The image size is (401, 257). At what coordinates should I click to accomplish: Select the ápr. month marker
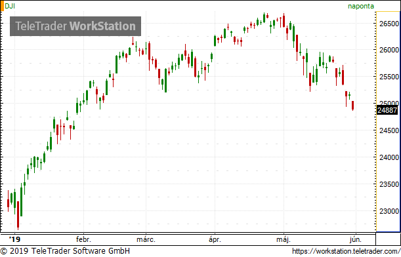coord(215,240)
